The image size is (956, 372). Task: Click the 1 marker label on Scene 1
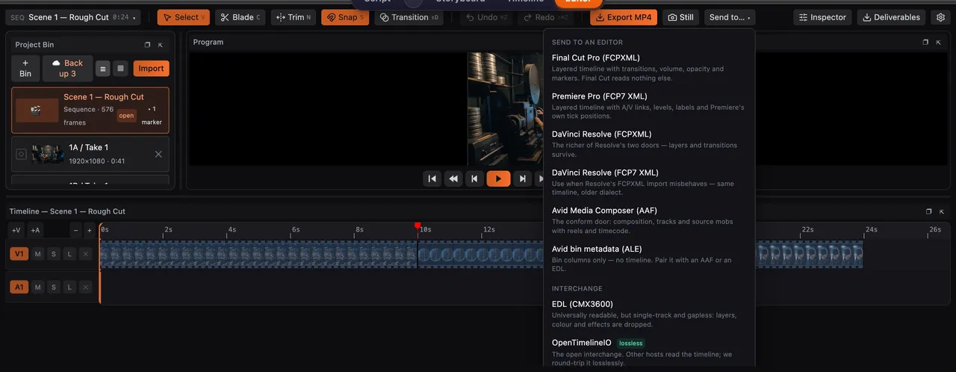152,116
